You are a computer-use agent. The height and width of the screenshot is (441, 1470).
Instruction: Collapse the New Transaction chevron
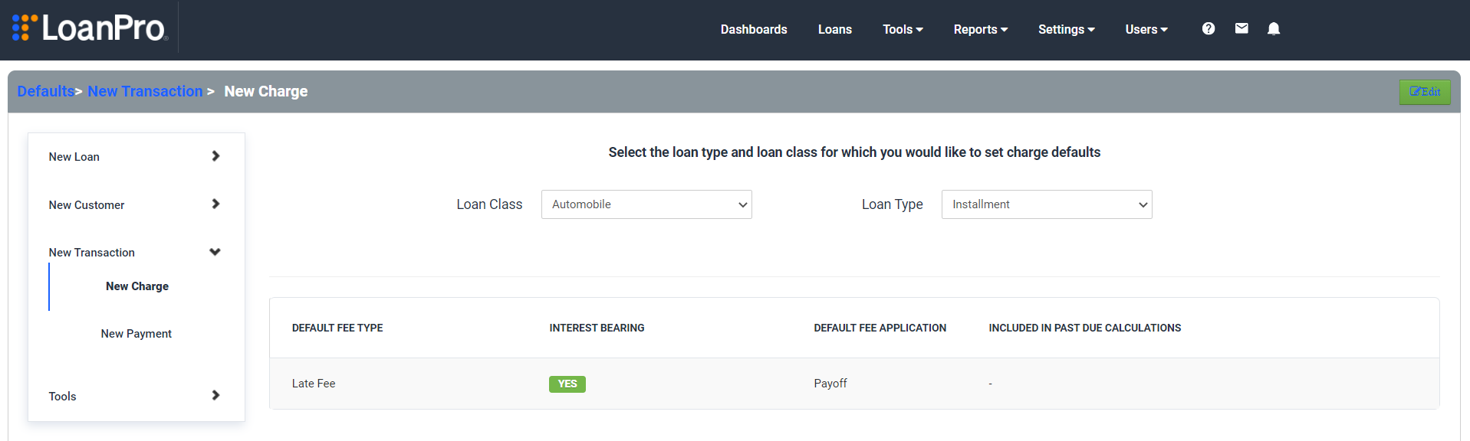215,252
